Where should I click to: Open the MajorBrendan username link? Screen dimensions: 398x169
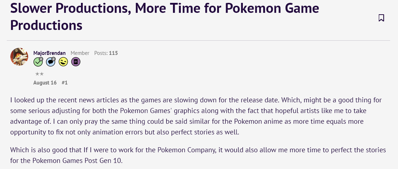50,53
